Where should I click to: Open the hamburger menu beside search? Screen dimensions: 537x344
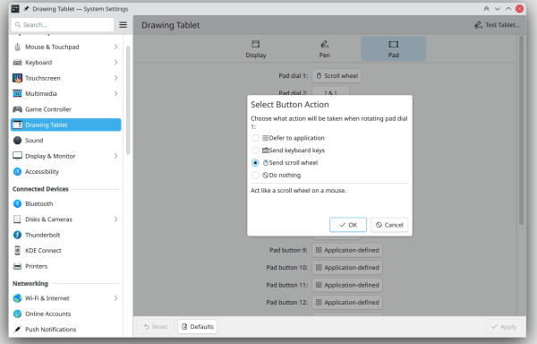click(x=123, y=25)
